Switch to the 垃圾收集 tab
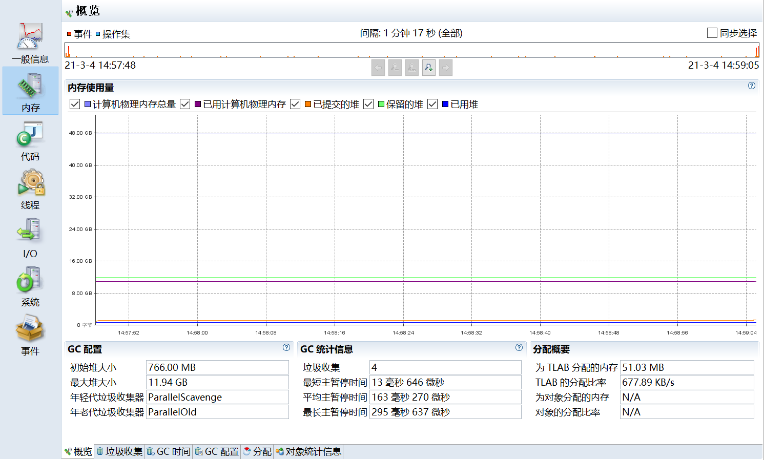Image resolution: width=764 pixels, height=460 pixels. (119, 451)
